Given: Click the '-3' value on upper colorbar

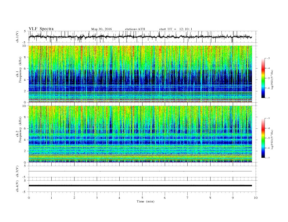Looking at the screenshot, I should pyautogui.click(x=268, y=58).
